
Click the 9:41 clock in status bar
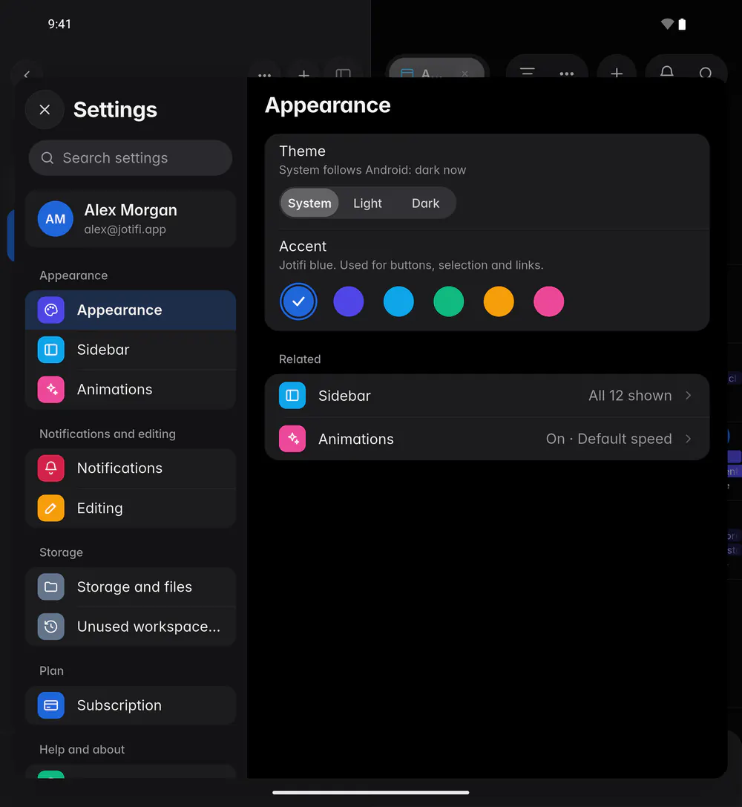coord(59,24)
